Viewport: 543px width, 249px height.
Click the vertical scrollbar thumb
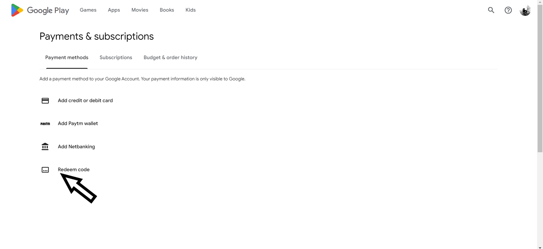coord(540,79)
